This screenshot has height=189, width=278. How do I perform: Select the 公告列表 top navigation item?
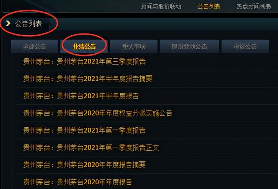[x=209, y=7]
